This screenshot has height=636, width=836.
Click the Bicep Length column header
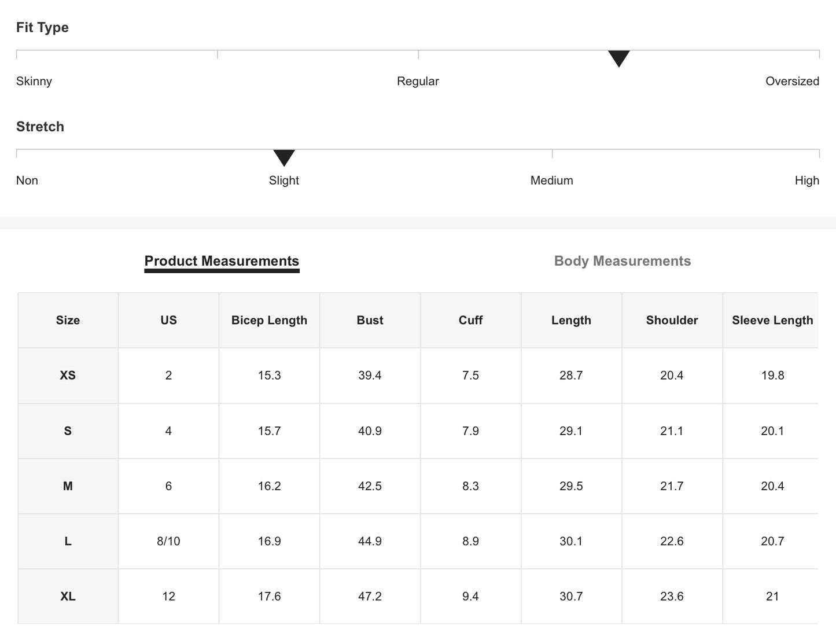click(x=269, y=321)
